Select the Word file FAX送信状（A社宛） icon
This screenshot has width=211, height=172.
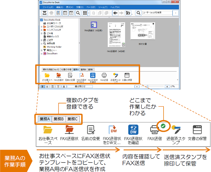pos(94,25)
